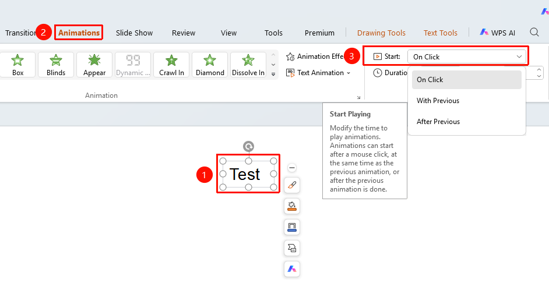Launch WPS AI from the ribbon

click(497, 33)
